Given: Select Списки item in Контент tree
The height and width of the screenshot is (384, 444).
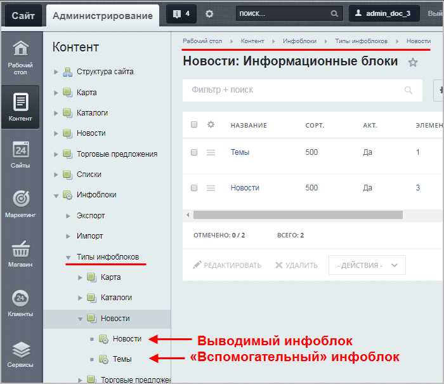Looking at the screenshot, I should [89, 175].
